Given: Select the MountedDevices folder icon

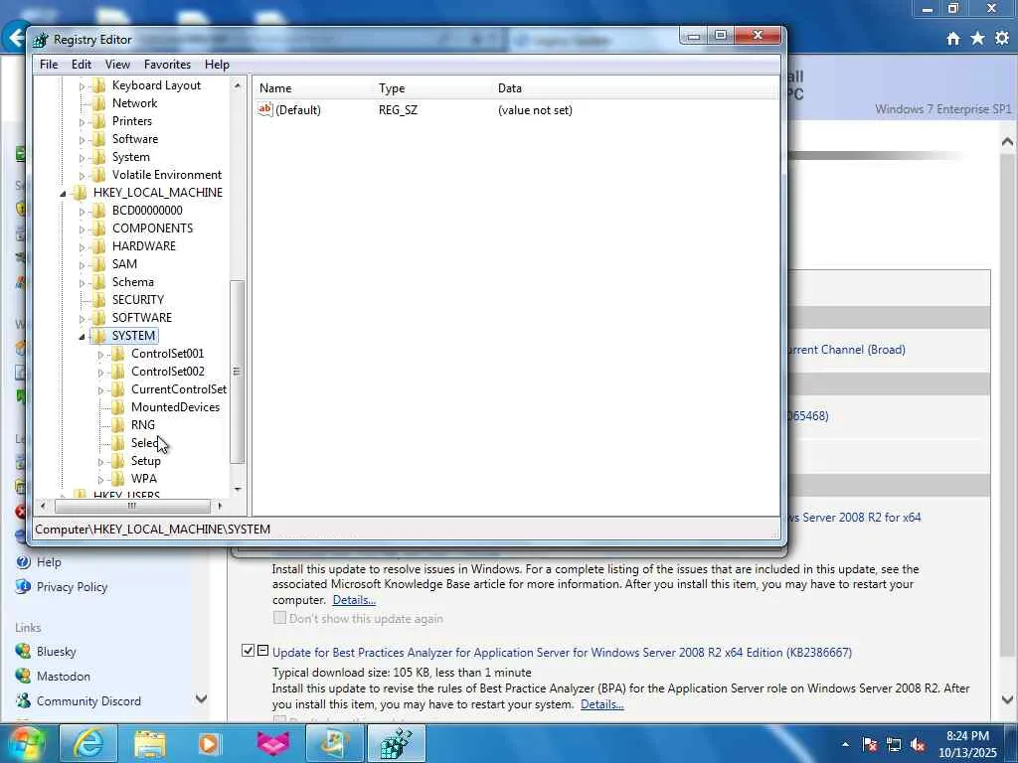Looking at the screenshot, I should click(x=117, y=407).
